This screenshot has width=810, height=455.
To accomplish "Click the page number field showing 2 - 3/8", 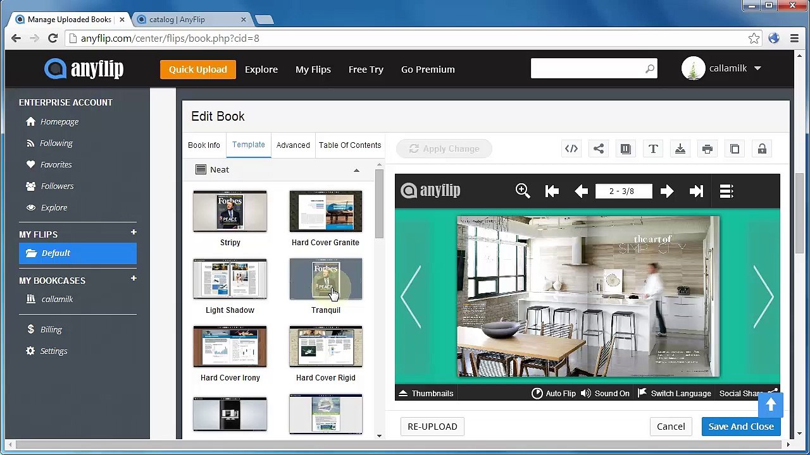I will [623, 191].
